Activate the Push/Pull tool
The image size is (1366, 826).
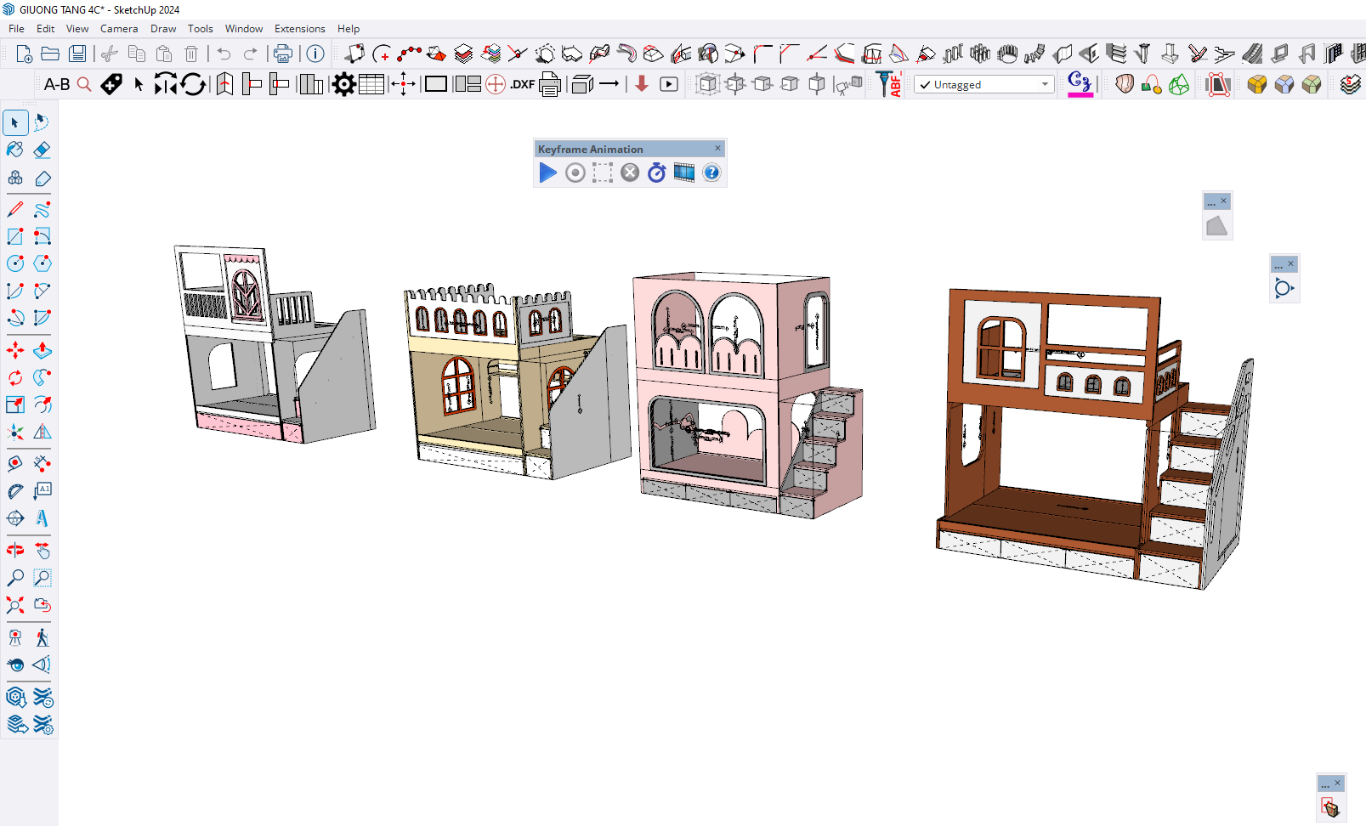point(42,350)
